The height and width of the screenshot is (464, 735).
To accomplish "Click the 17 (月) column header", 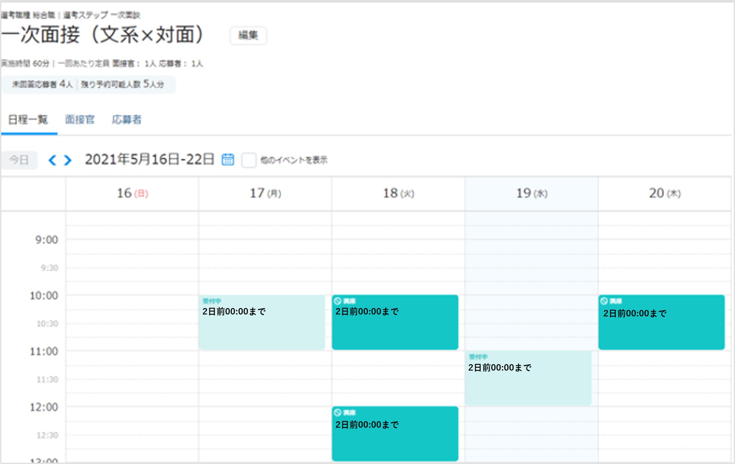I will [265, 193].
